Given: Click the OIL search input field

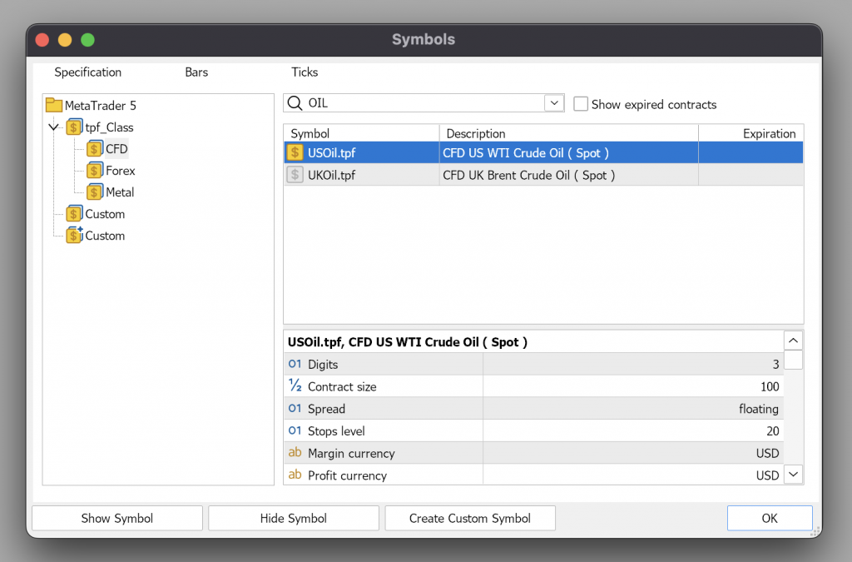Looking at the screenshot, I should tap(424, 103).
